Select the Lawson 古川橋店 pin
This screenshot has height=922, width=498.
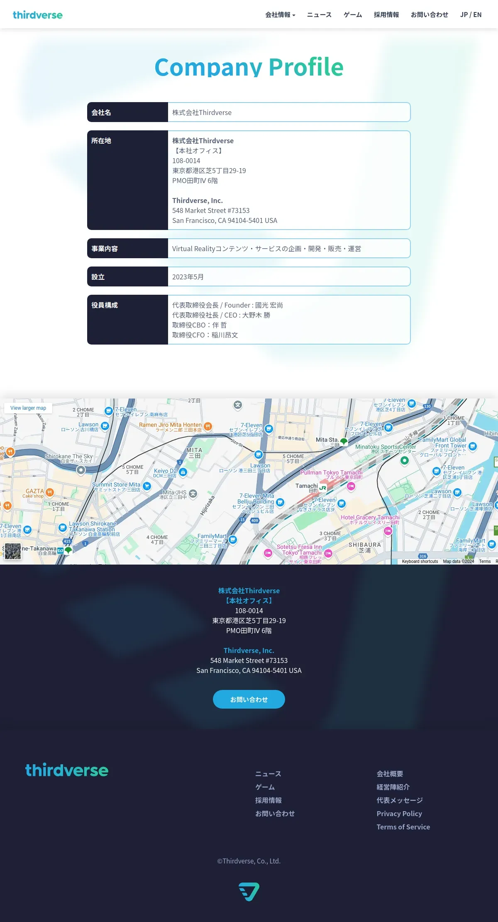[x=105, y=426]
